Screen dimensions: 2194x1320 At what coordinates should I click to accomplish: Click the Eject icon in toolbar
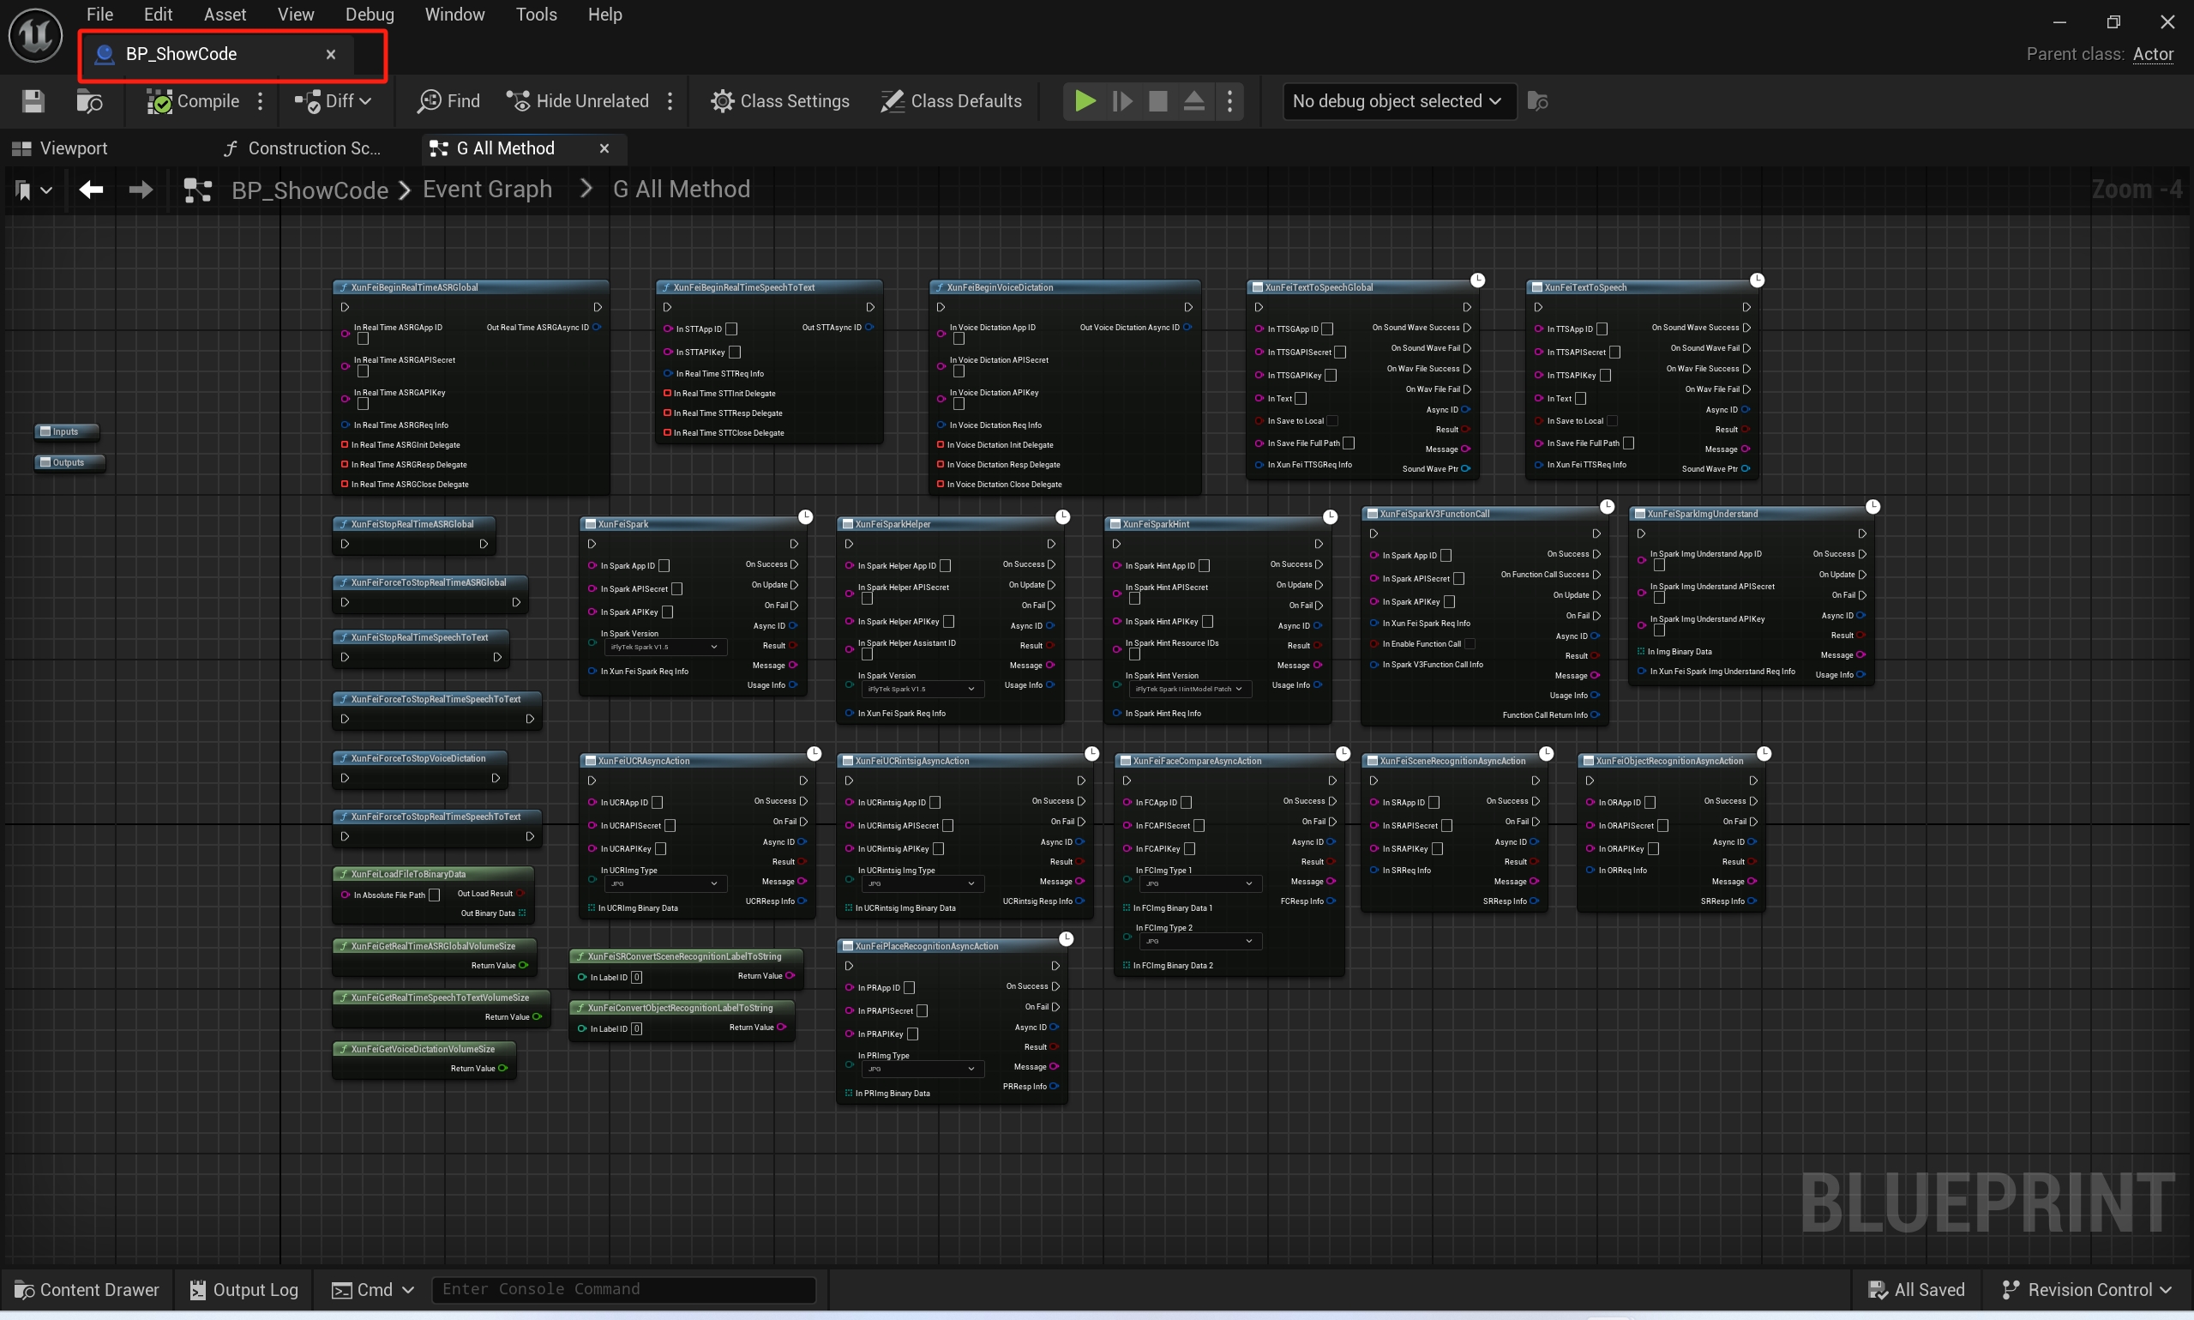(1194, 101)
